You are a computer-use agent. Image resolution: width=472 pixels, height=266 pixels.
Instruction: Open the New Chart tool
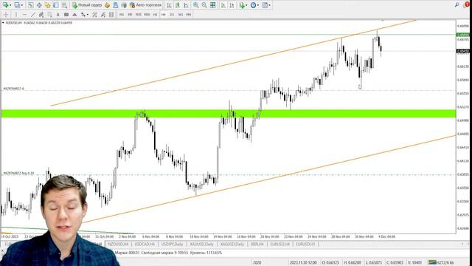coord(5,5)
